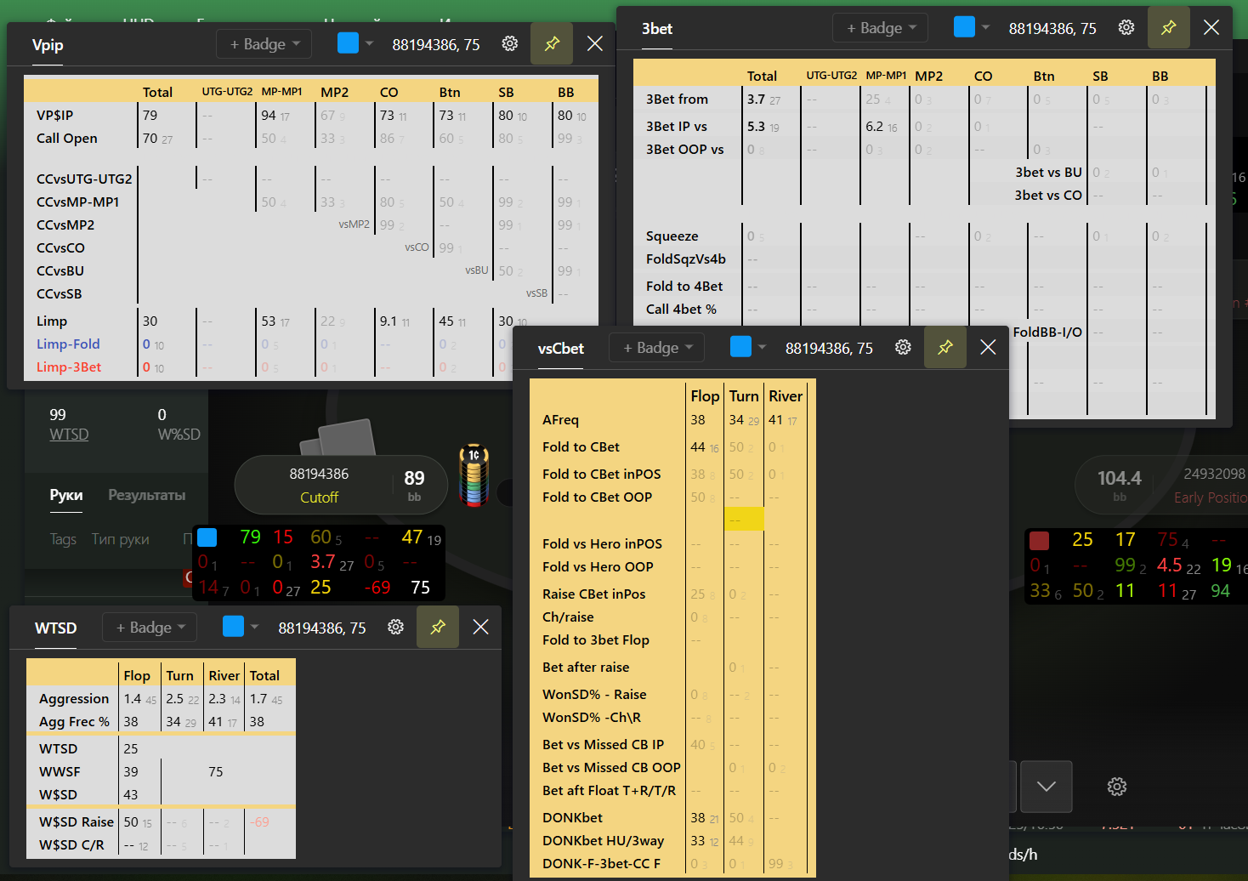Image resolution: width=1248 pixels, height=881 pixels.
Task: Click AFreq row label in vsCbet table
Action: pyautogui.click(x=560, y=419)
